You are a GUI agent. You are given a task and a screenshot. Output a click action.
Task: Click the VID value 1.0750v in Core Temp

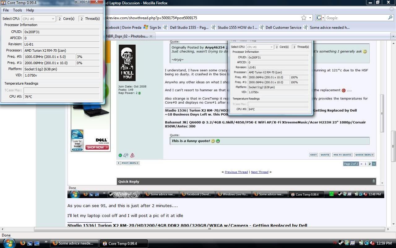62,75
